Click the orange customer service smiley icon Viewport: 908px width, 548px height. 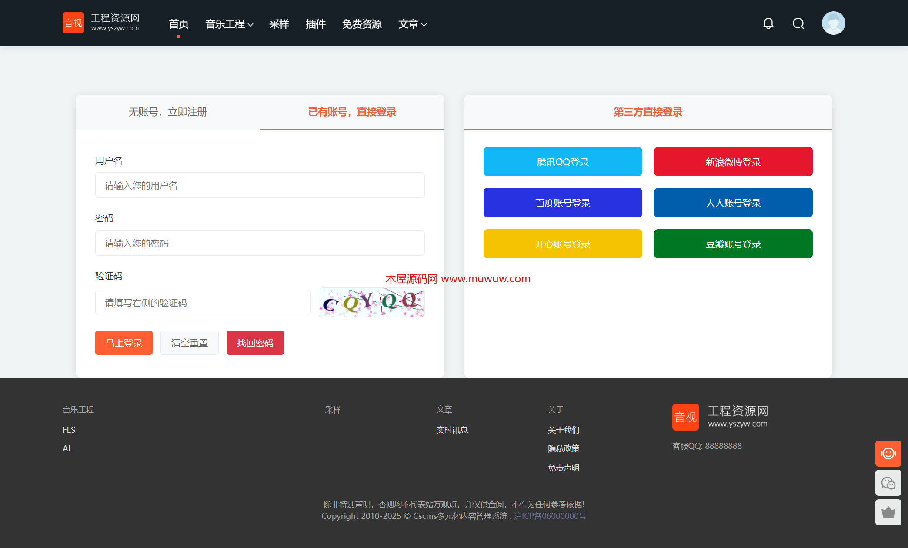888,454
